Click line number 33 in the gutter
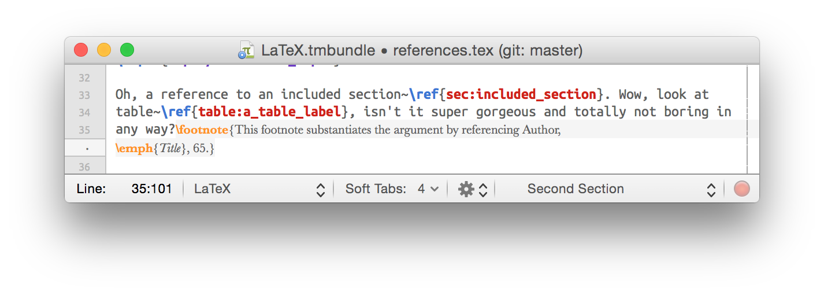Screen dimensions: 824x295 84,95
